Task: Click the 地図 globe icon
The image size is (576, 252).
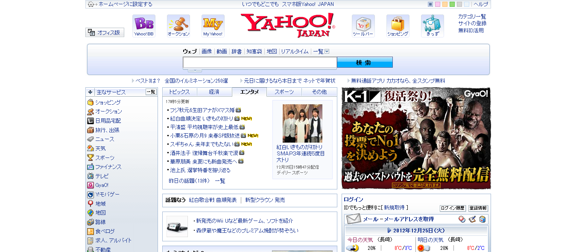Action: click(x=91, y=213)
